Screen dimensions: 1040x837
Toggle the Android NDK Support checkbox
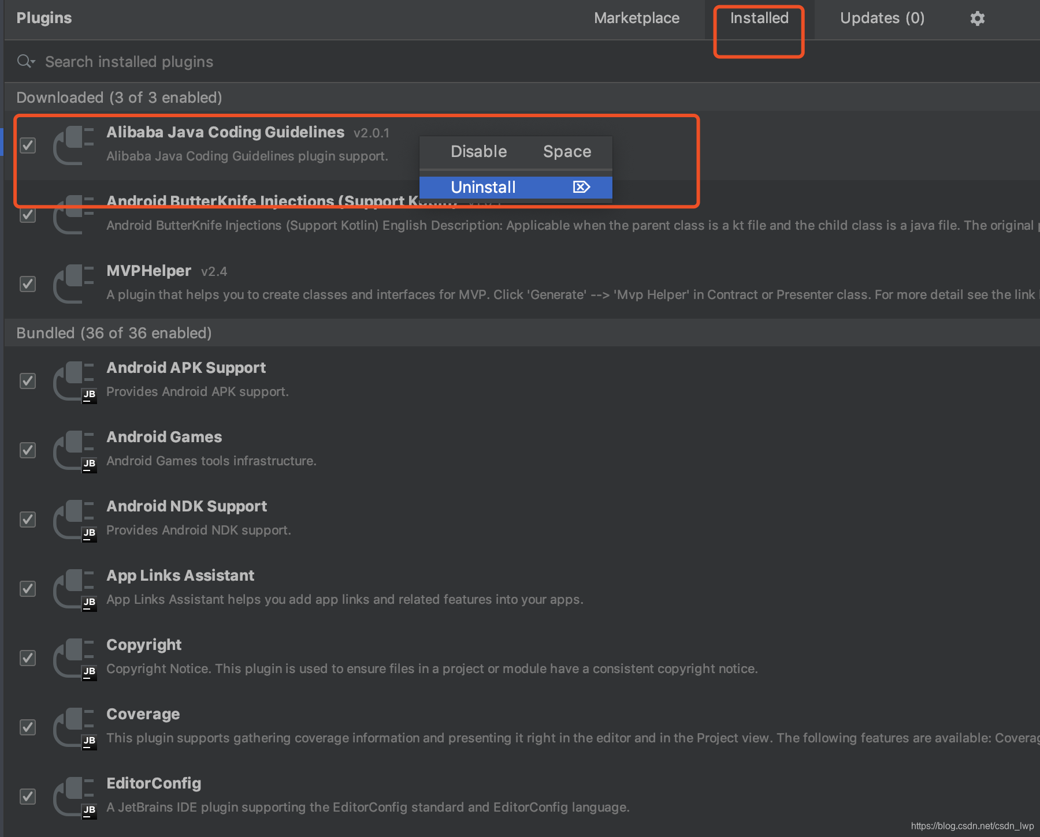click(x=28, y=520)
